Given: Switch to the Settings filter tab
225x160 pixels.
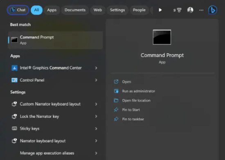Looking at the screenshot, I should [x=117, y=10].
